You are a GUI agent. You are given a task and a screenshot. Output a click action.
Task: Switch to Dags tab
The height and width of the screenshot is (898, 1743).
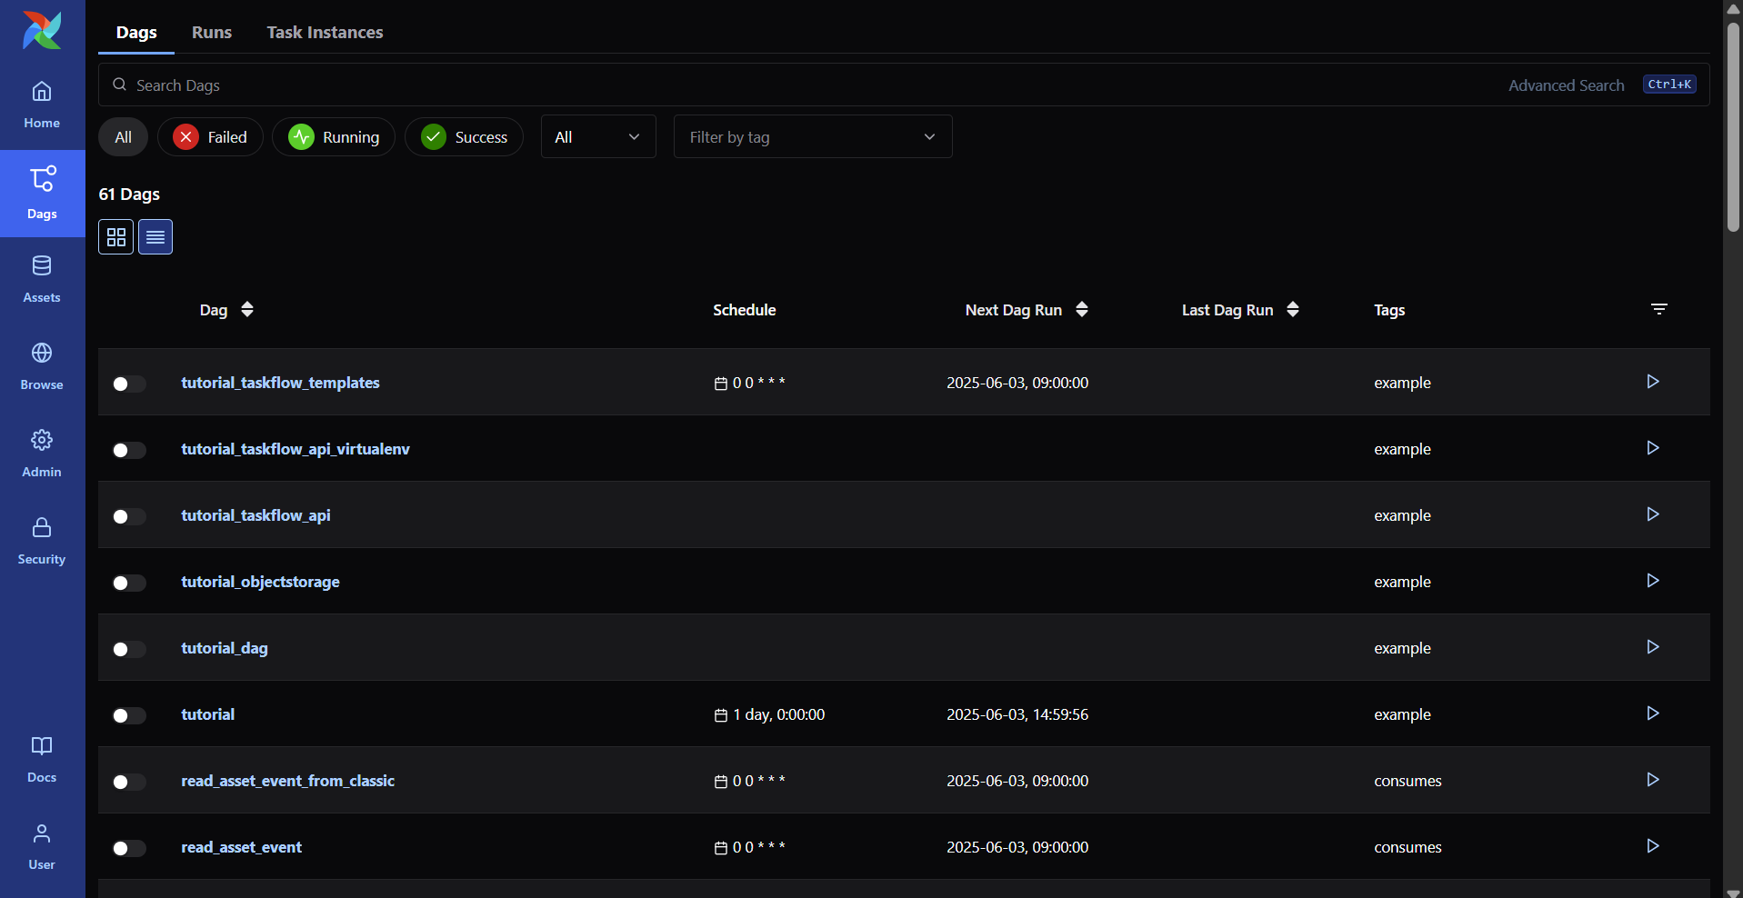(136, 32)
